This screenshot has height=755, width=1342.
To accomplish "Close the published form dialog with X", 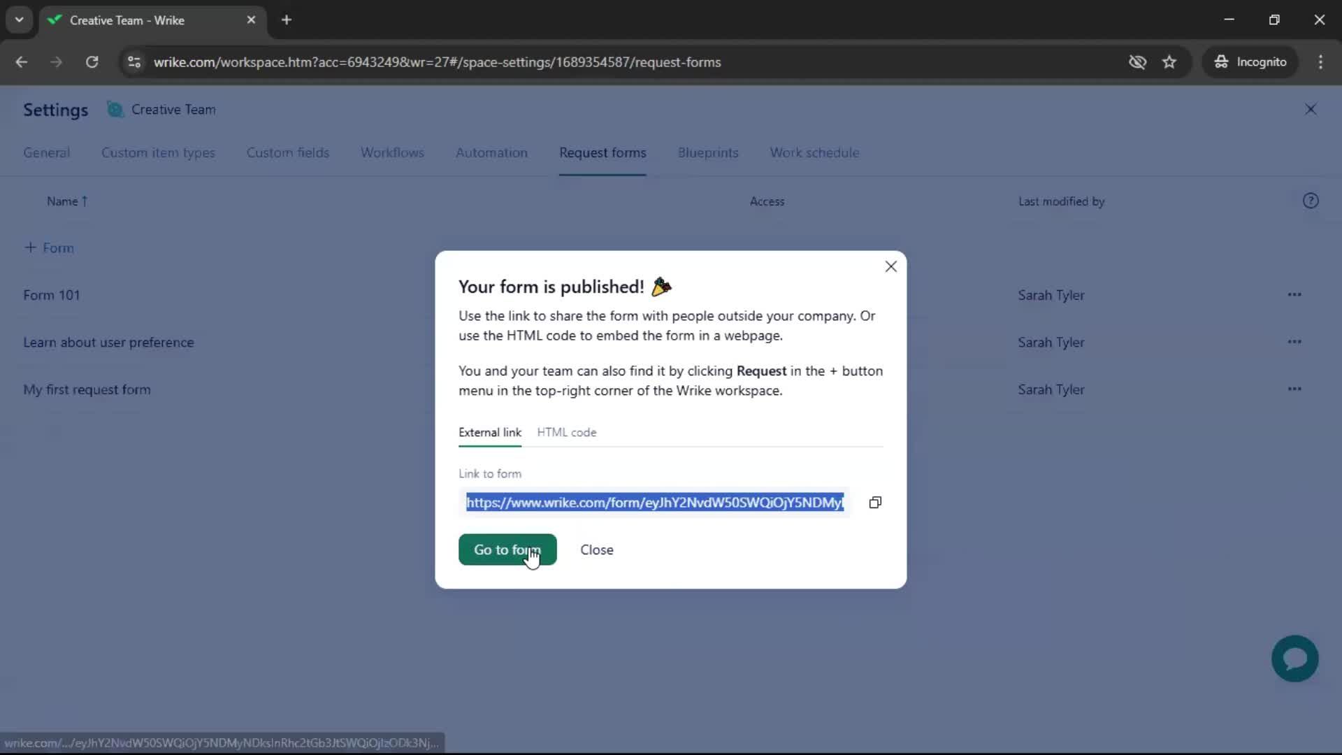I will click(890, 266).
